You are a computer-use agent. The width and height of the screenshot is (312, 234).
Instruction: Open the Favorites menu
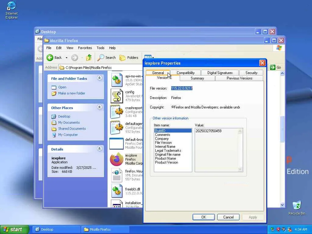coord(85,48)
